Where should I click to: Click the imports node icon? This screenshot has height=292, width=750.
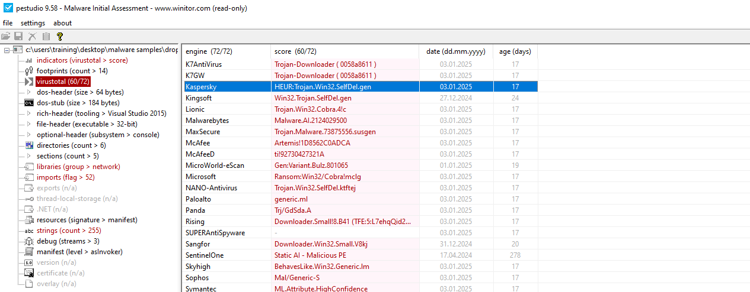click(28, 177)
